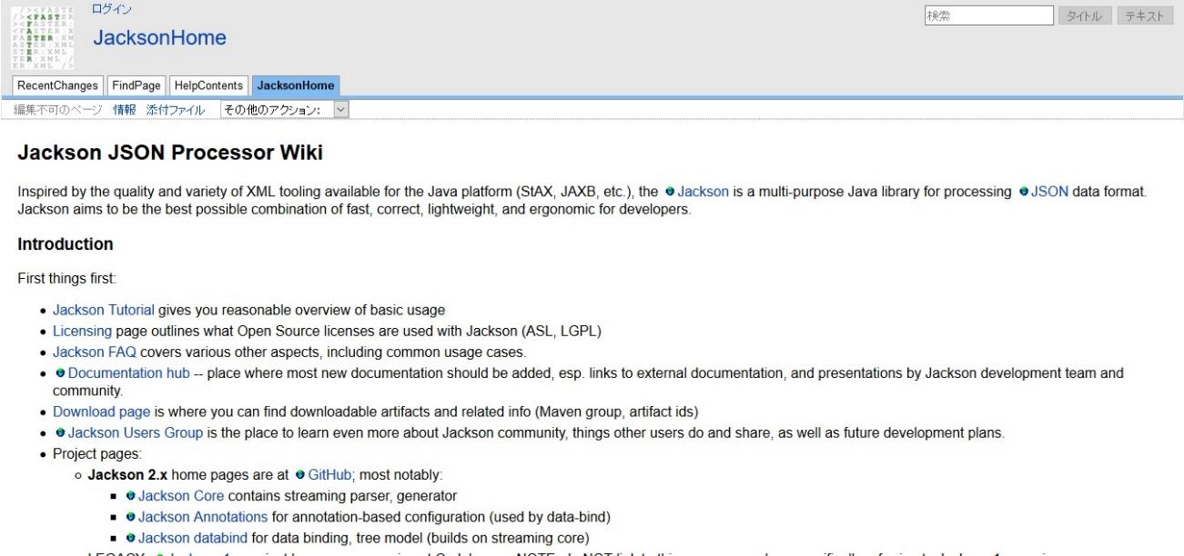1184x556 pixels.
Task: Click the テキスト search button
Action: coord(1145,16)
